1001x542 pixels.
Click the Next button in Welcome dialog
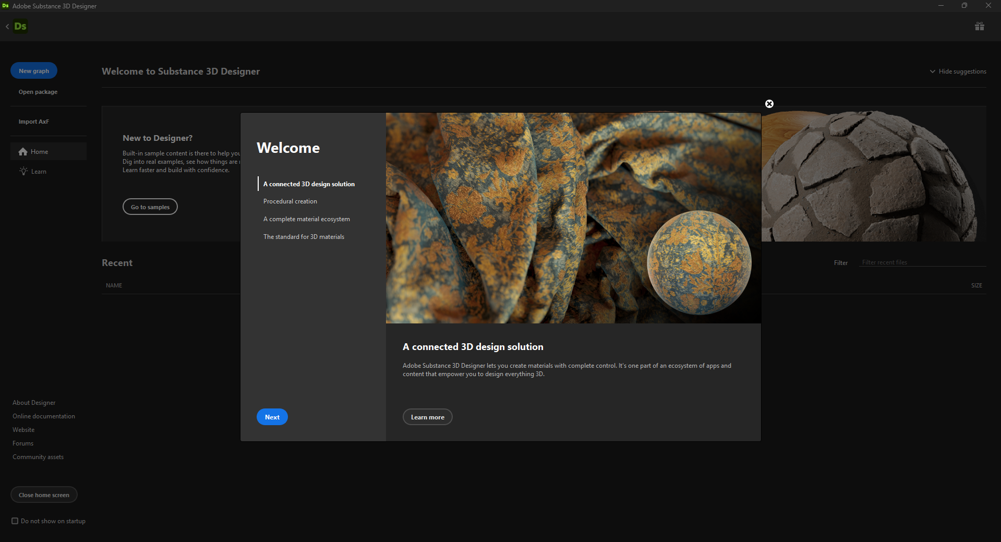point(272,417)
